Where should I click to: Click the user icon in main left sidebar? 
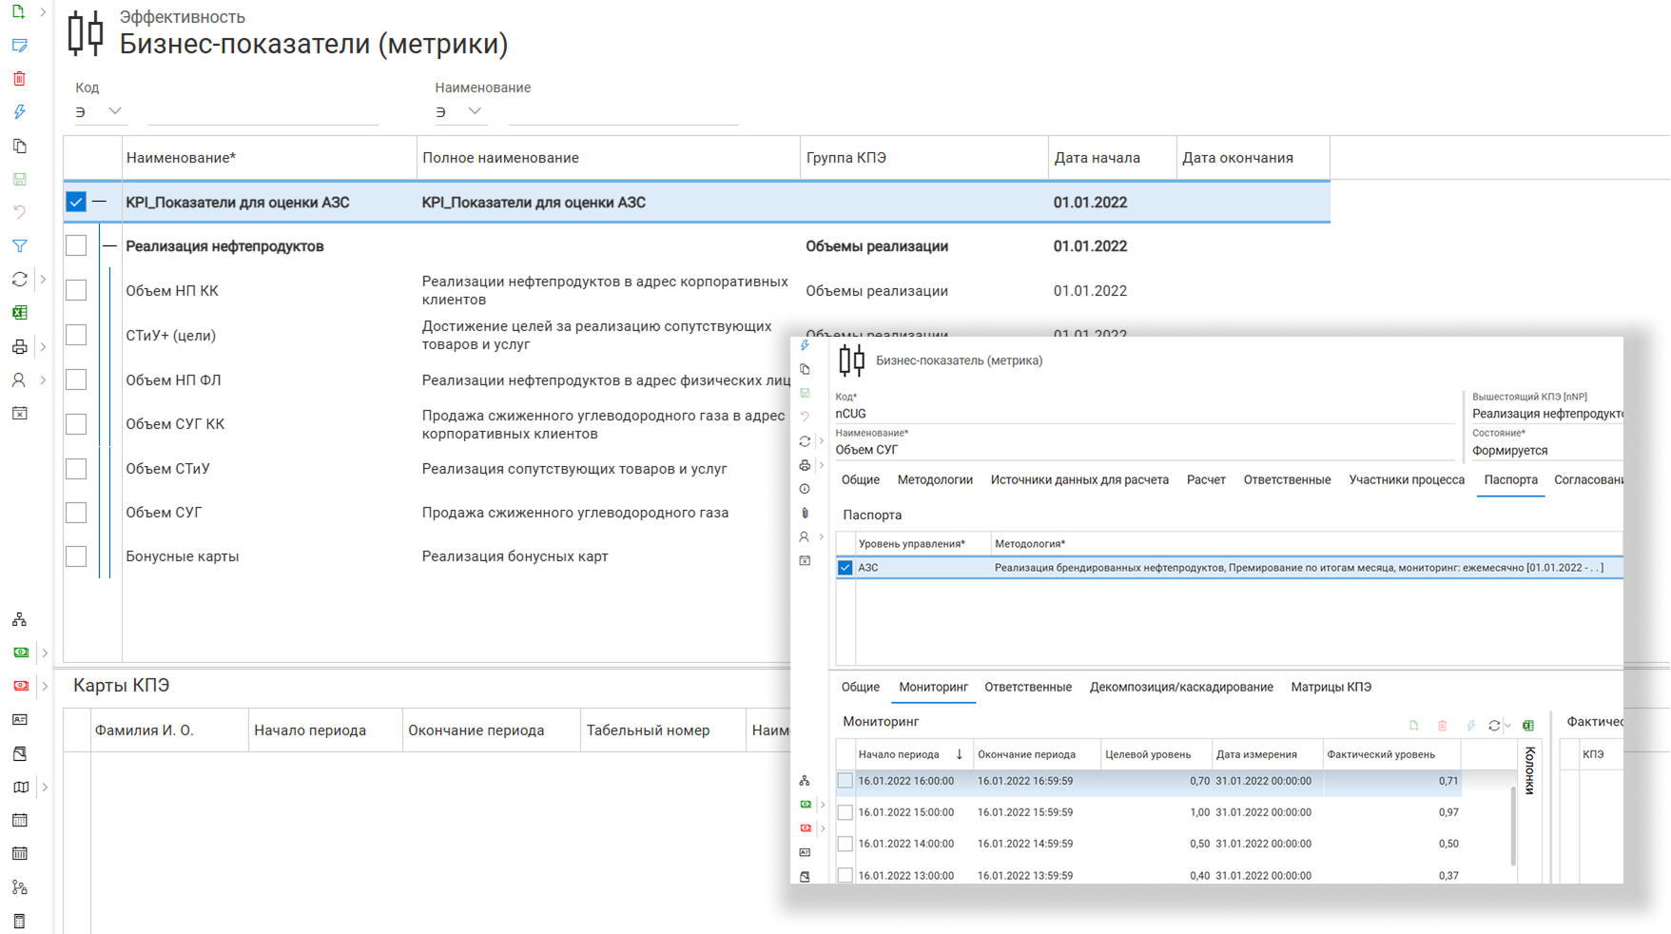coord(19,380)
